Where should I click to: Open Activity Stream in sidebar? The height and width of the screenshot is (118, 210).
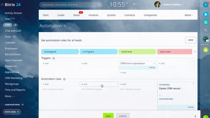coord(13,13)
